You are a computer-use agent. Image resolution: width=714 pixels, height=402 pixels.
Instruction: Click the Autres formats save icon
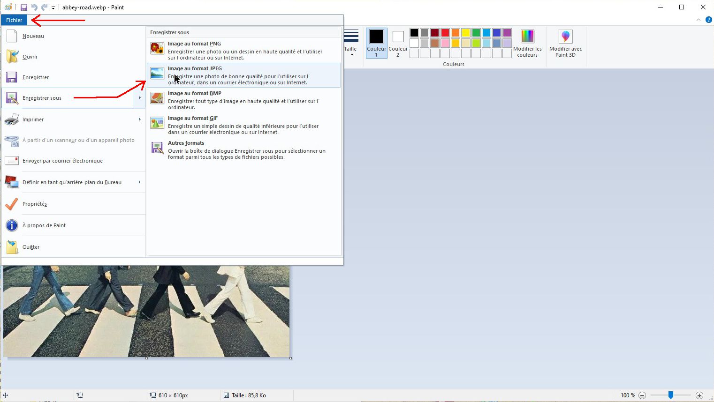point(157,148)
